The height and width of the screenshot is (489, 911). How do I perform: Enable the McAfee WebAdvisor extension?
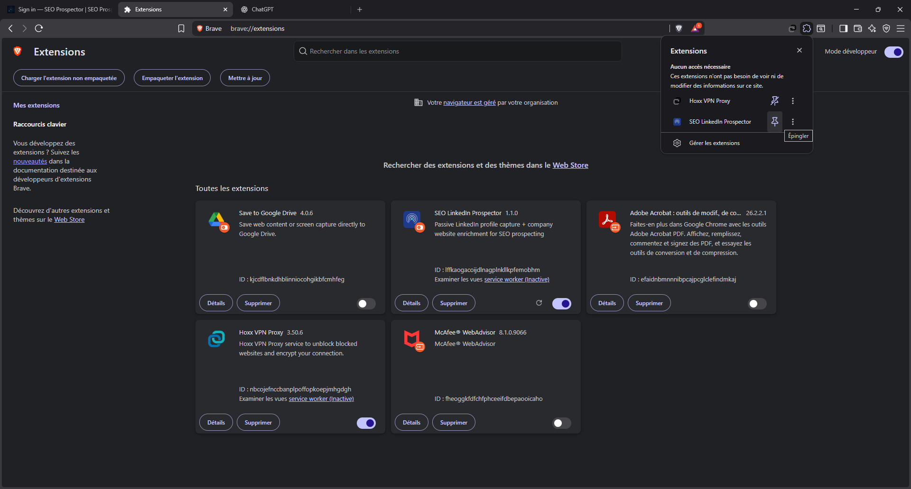coord(561,423)
